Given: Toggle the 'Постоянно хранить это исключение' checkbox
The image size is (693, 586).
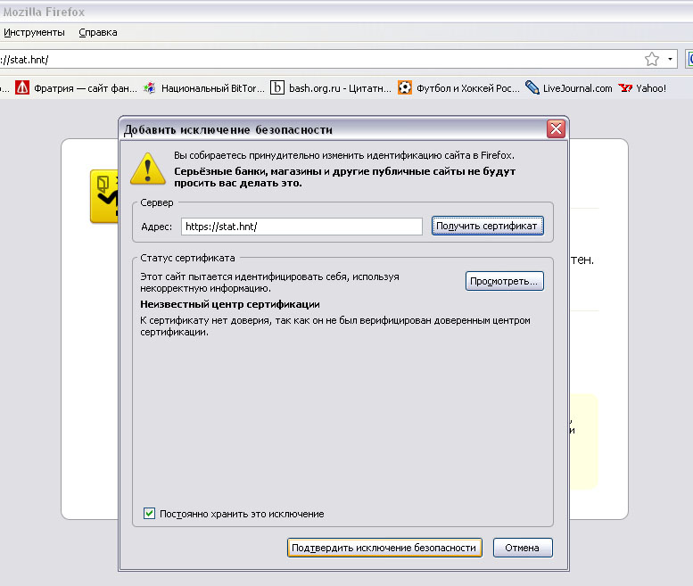Looking at the screenshot, I should click(150, 514).
